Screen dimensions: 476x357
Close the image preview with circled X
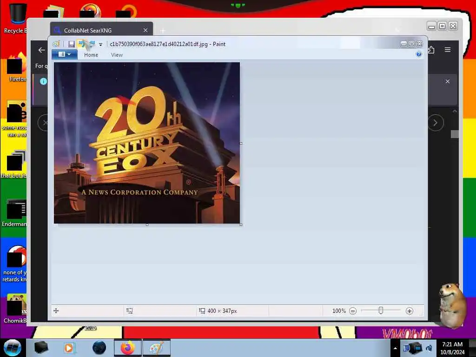(x=44, y=123)
